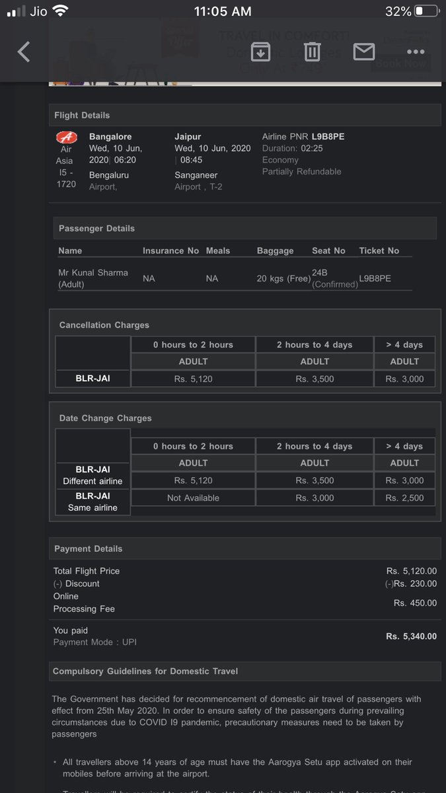The width and height of the screenshot is (446, 793).
Task: Tap BLR-JAI Different airline row label
Action: 93,475
